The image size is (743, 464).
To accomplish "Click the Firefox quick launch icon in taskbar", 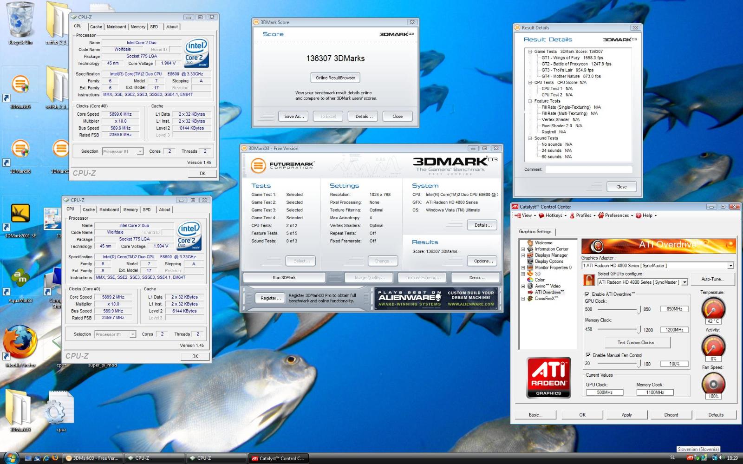I will 55,458.
